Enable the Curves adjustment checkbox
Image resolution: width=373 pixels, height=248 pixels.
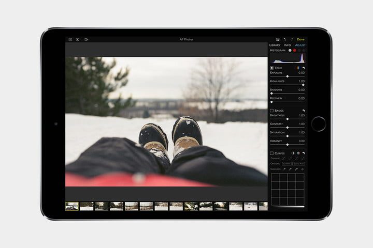point(271,153)
